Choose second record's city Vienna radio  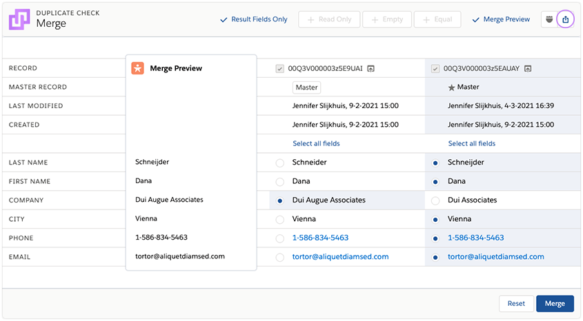coord(435,220)
